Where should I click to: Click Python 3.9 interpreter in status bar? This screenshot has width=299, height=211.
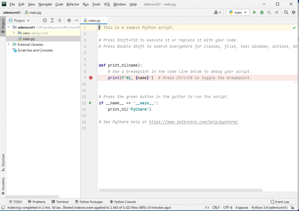270,207
